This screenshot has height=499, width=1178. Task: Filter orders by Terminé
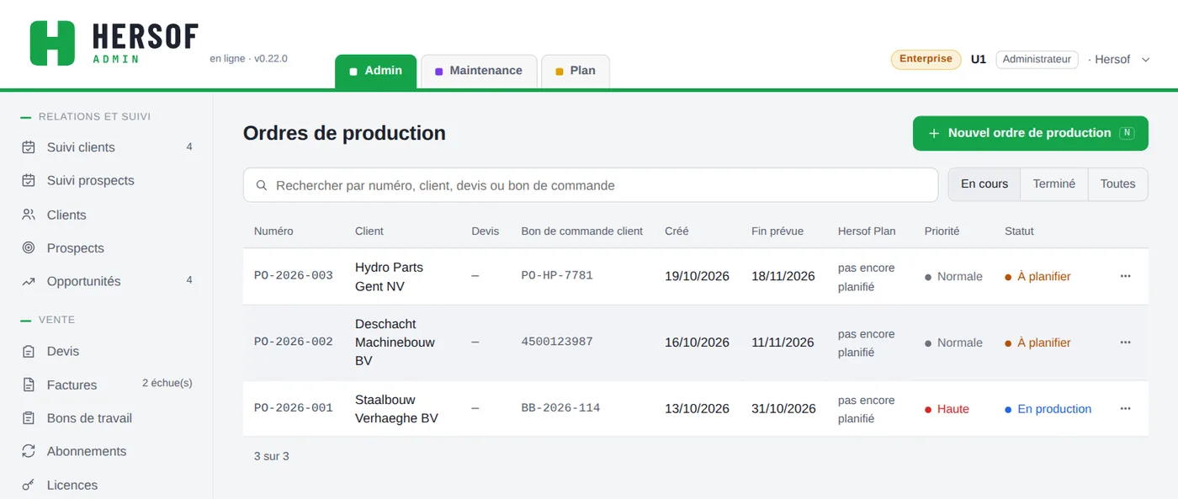click(x=1054, y=184)
